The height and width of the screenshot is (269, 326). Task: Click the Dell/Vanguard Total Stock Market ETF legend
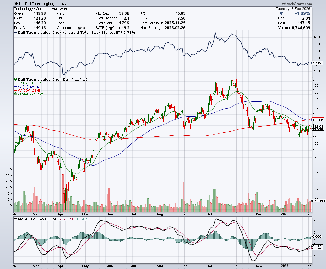pyautogui.click(x=75, y=32)
